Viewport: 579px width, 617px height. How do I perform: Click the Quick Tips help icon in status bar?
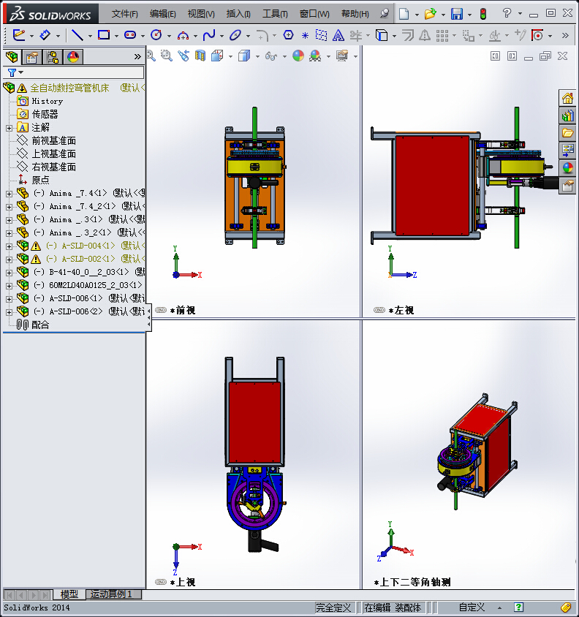tap(519, 607)
